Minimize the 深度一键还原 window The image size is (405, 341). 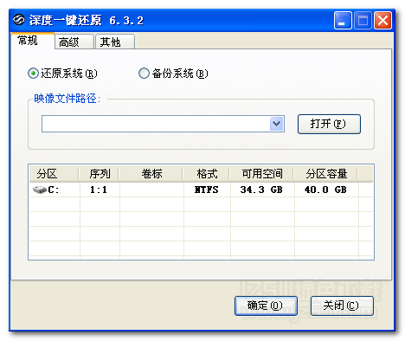click(343, 21)
